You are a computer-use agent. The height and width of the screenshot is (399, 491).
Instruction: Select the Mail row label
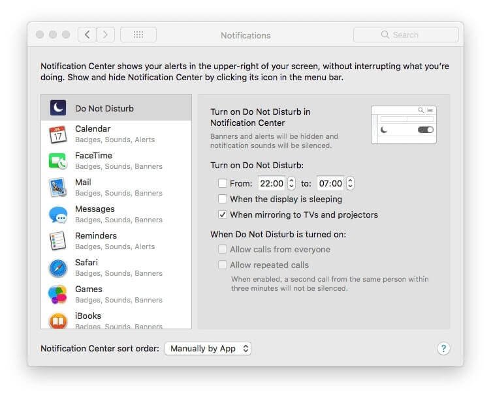pyautogui.click(x=83, y=182)
